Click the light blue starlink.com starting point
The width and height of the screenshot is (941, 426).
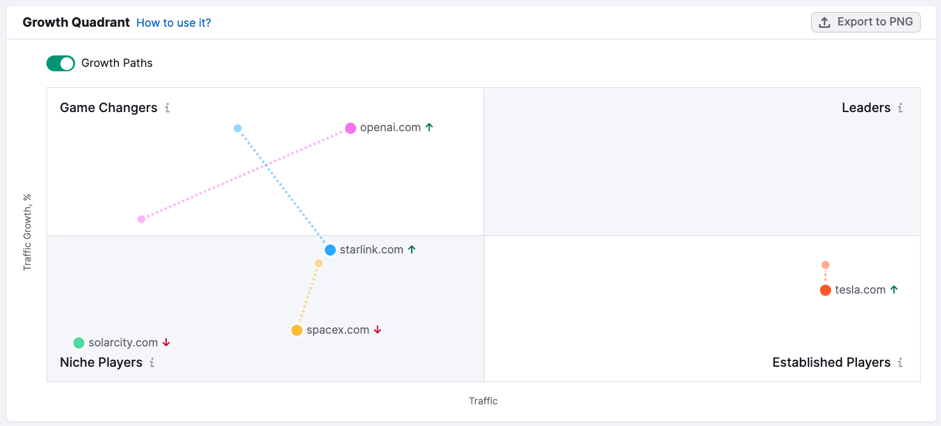237,129
